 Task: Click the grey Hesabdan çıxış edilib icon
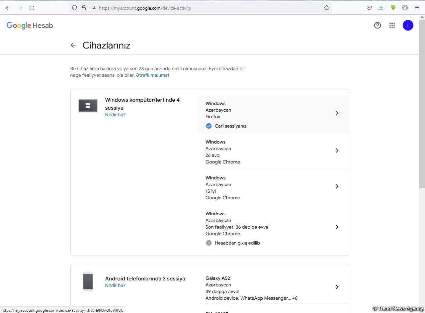click(x=209, y=243)
